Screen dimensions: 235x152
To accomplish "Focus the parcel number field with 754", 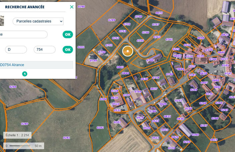I will coord(44,50).
